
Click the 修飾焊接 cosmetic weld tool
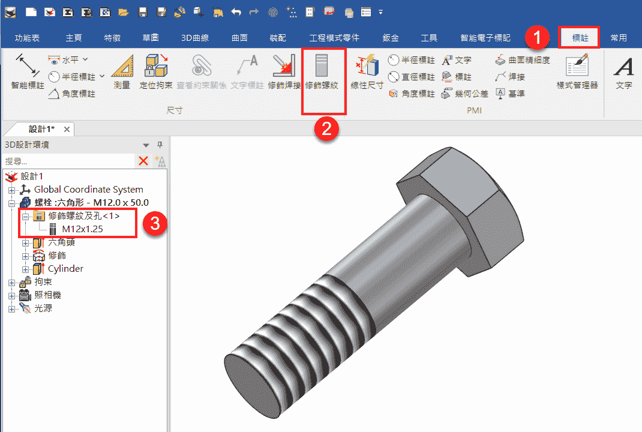[x=284, y=71]
